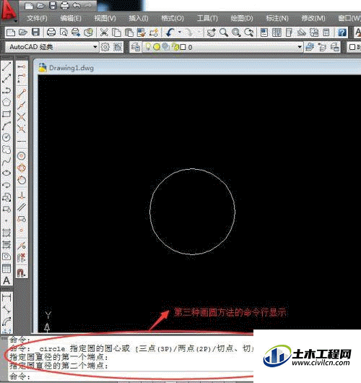The image size is (361, 383).
Task: Click Plot printer icon in standard toolbar
Action: point(51,33)
